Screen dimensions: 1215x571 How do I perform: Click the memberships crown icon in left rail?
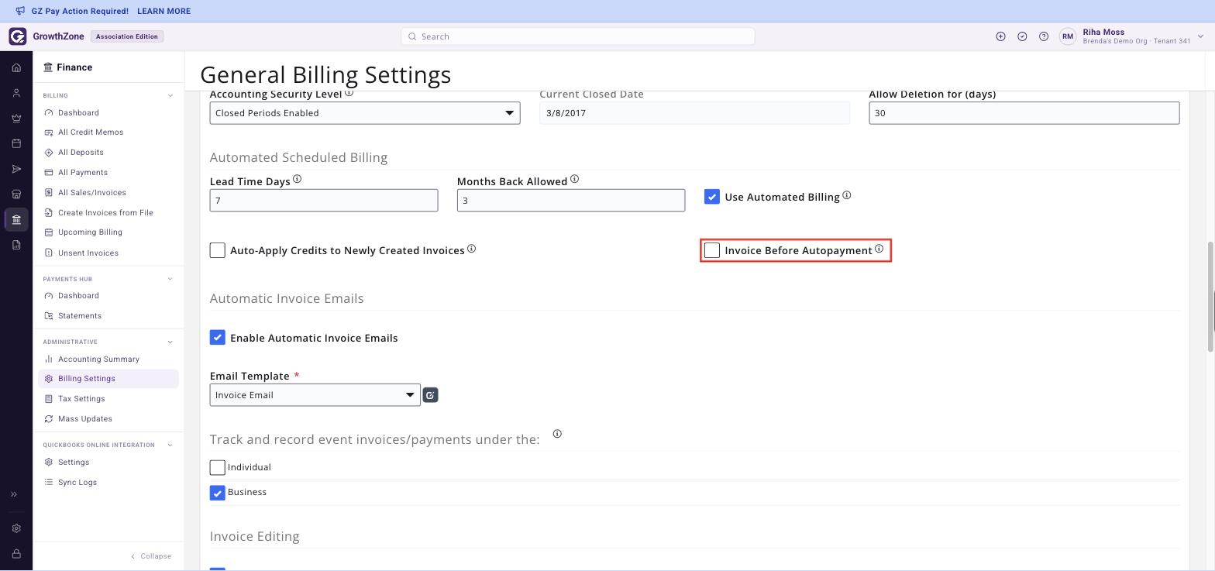(x=16, y=119)
